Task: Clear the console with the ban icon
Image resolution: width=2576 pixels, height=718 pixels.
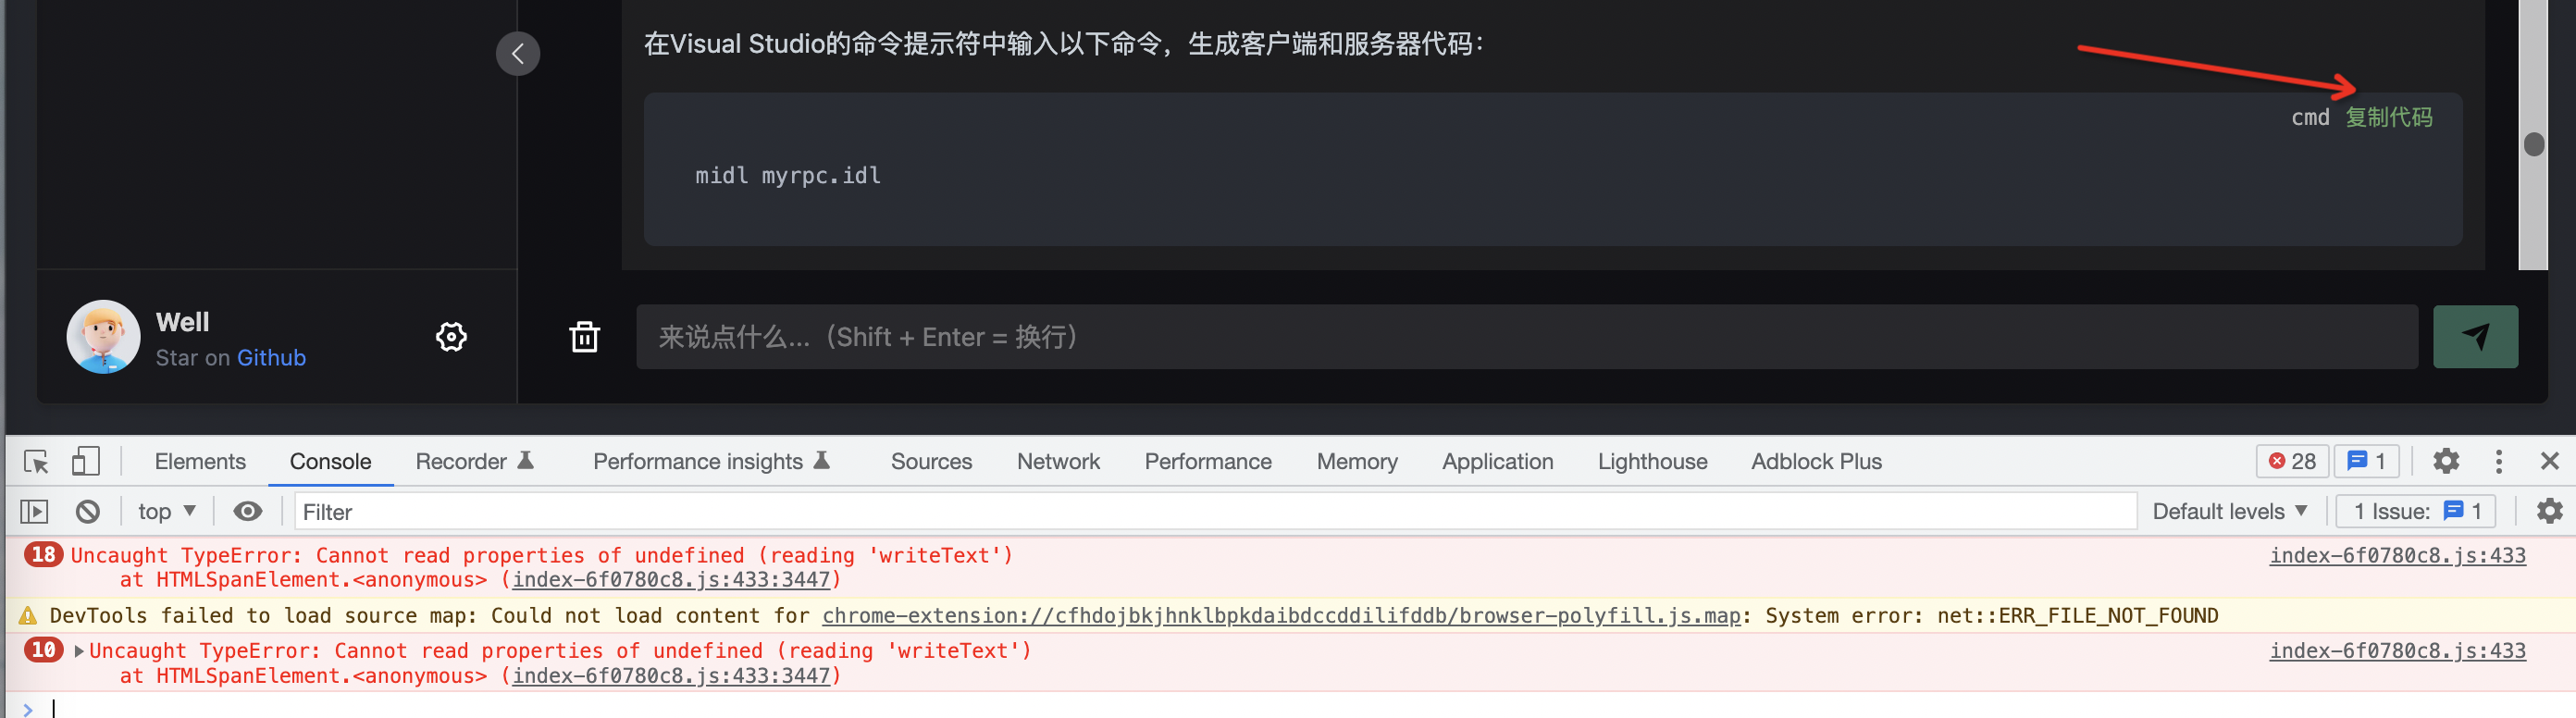Action: 88,512
